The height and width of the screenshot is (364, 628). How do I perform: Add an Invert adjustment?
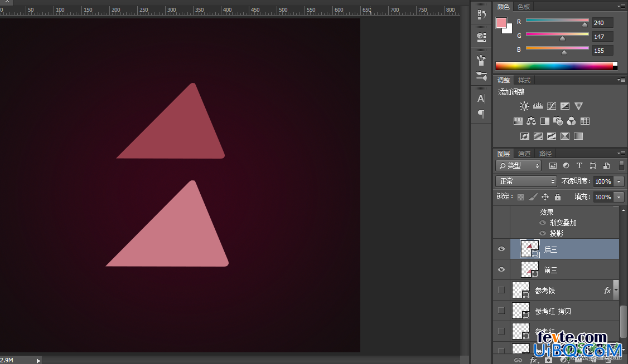(x=525, y=136)
